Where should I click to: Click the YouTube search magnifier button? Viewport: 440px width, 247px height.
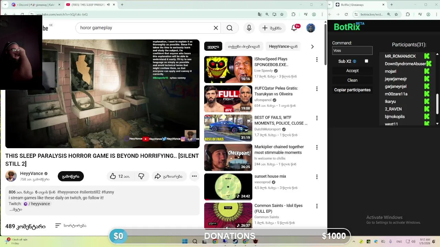click(230, 28)
